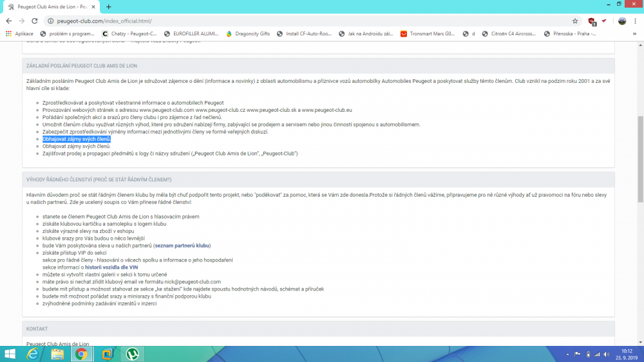Click the address bar URL field
The width and height of the screenshot is (644, 362).
pos(312,21)
